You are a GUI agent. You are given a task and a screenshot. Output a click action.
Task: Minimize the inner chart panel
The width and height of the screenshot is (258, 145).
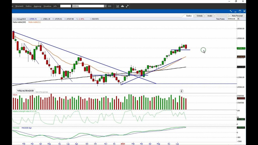point(235,11)
